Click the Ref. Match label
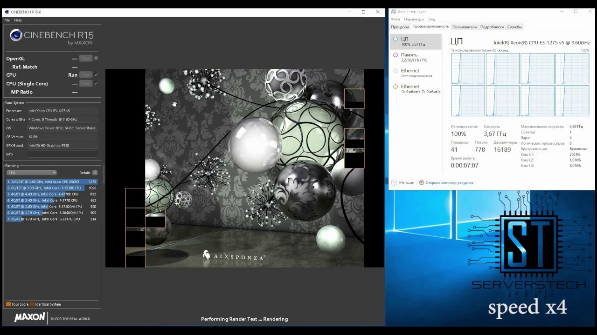 click(x=25, y=67)
